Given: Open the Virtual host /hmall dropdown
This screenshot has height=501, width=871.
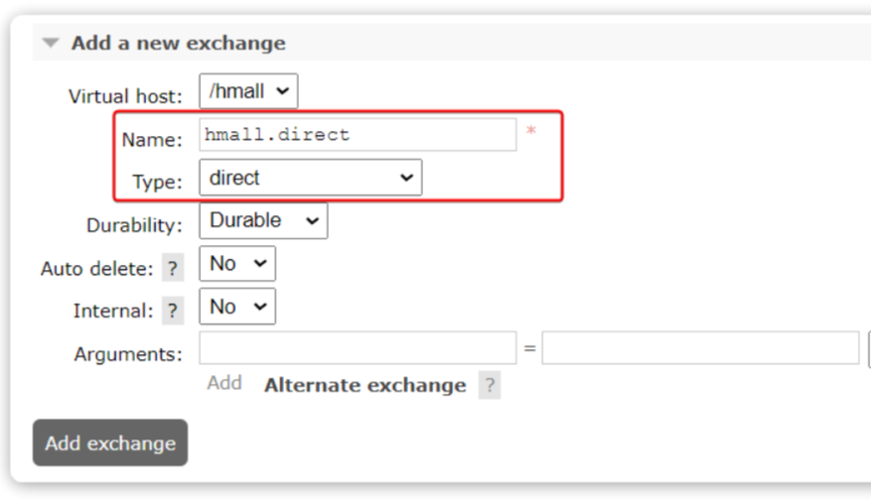Looking at the screenshot, I should 248,91.
